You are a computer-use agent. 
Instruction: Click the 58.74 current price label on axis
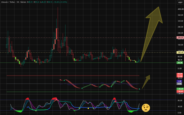(x=180, y=60)
